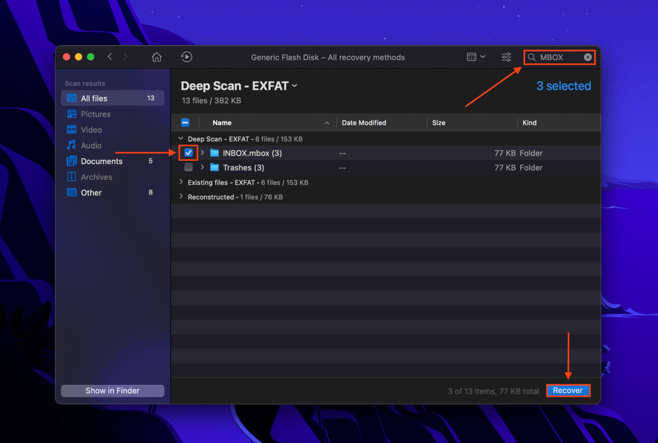The height and width of the screenshot is (443, 658).
Task: Click the Recover button
Action: [x=568, y=391]
